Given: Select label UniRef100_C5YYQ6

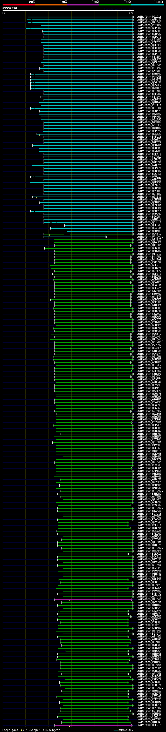Looking at the screenshot, I should pyautogui.click(x=149, y=71).
